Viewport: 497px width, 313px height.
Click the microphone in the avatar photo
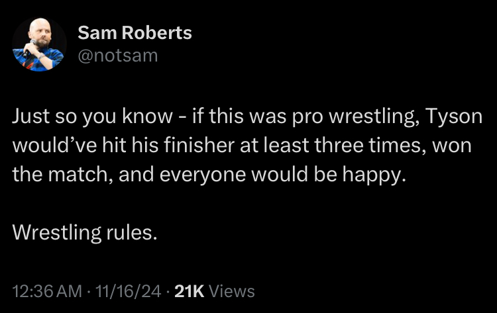point(28,48)
